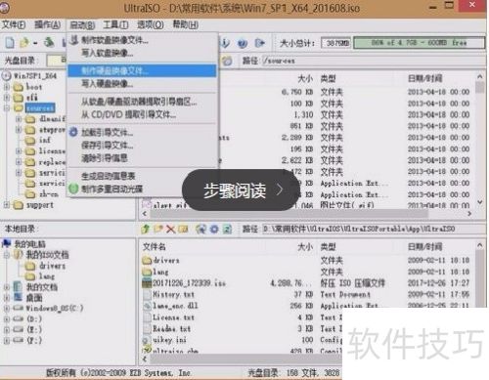Open the 帮助(H) menu

185,24
